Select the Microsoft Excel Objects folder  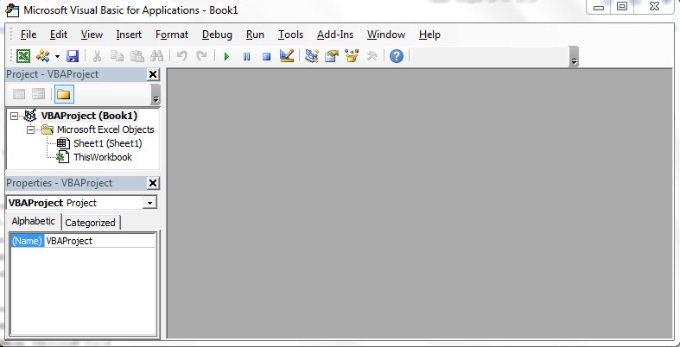(x=105, y=129)
